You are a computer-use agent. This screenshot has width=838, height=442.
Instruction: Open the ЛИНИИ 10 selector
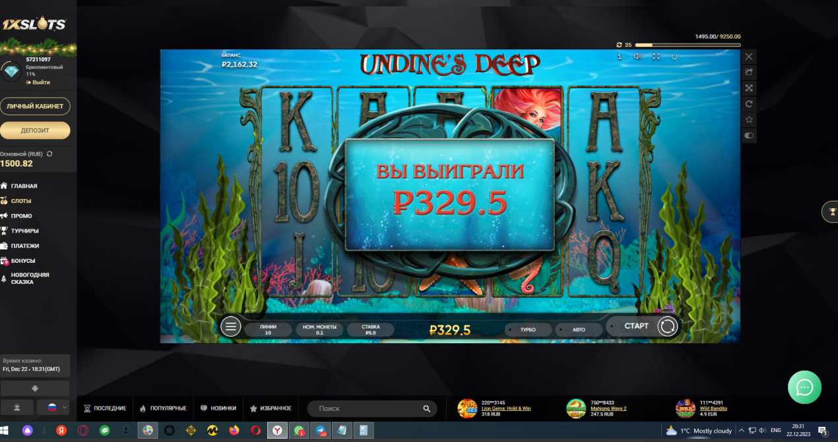point(267,329)
